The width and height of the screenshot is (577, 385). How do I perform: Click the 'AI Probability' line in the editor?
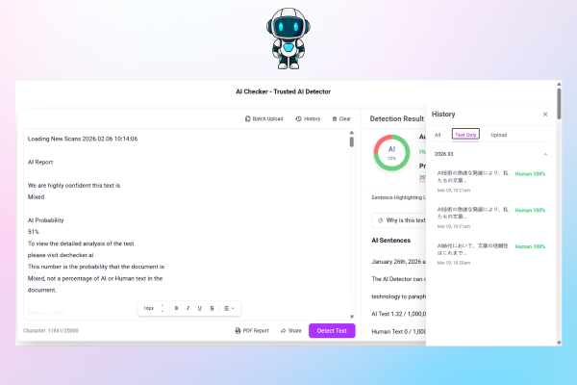pos(45,220)
